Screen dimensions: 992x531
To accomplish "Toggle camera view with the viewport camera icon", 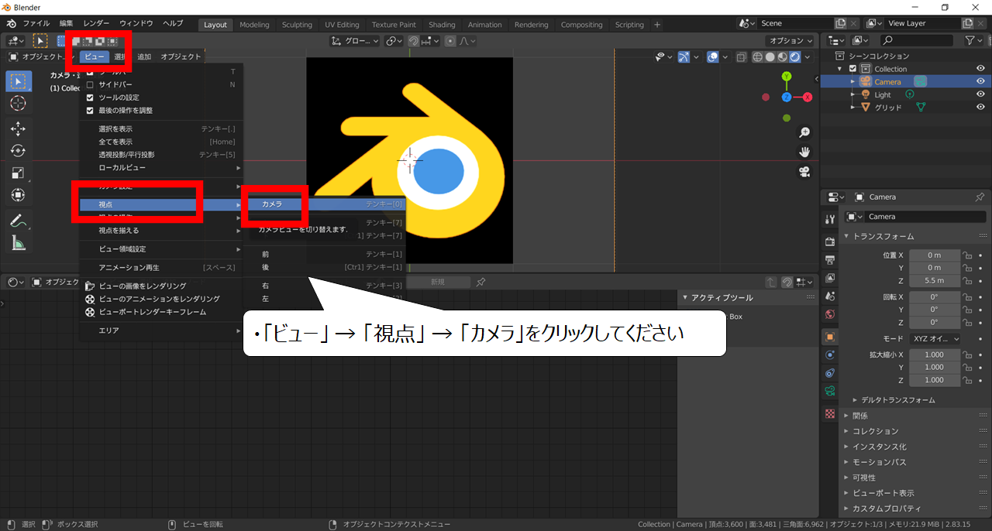I will (x=804, y=172).
